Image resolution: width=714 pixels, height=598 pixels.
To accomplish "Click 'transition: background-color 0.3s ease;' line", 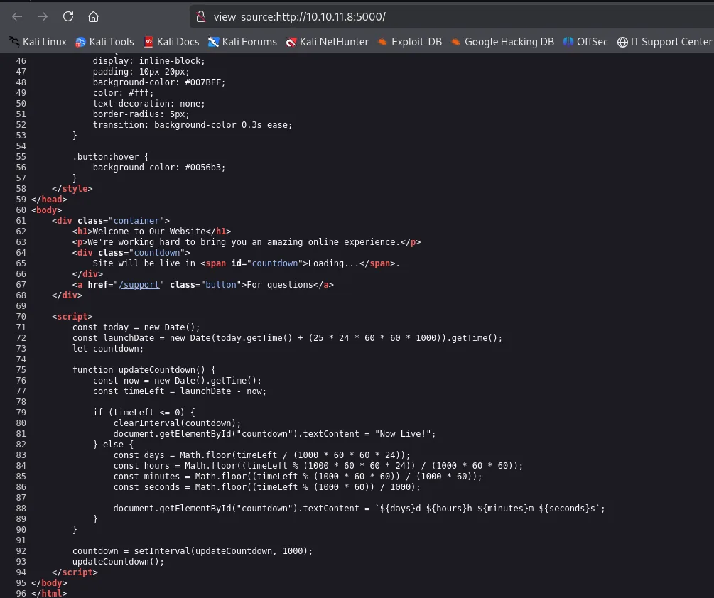I will click(x=193, y=125).
